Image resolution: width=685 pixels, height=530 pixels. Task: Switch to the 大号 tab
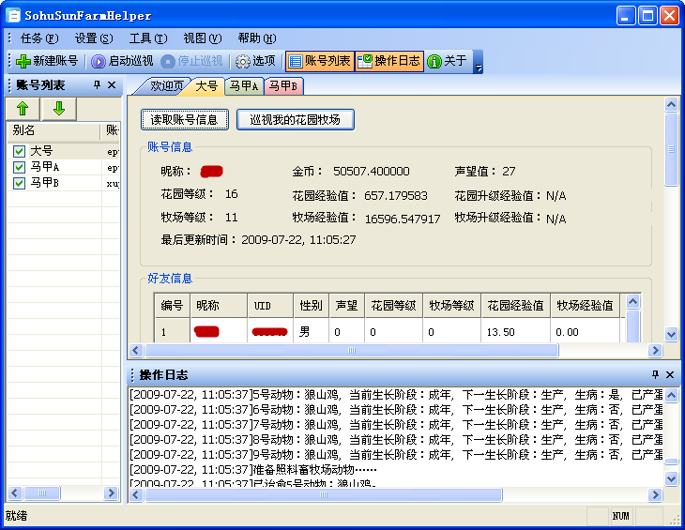[206, 85]
